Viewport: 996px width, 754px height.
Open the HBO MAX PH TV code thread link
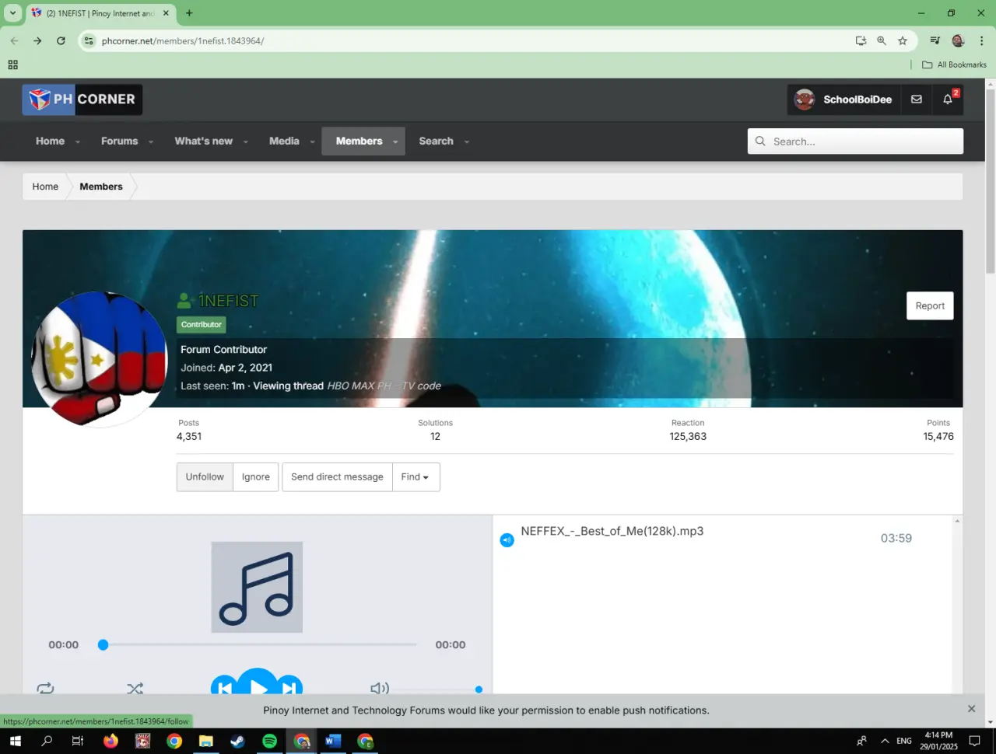[x=384, y=386]
